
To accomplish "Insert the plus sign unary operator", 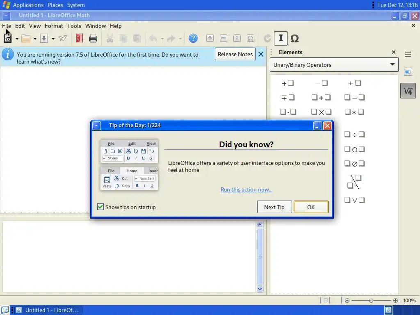I will (x=288, y=83).
